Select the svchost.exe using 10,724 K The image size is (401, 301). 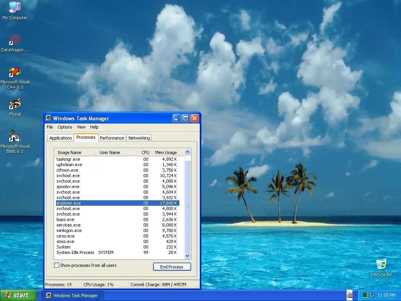pos(117,176)
